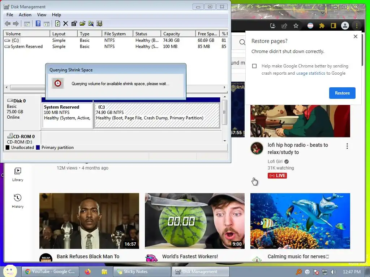Switch to Disk Management taskbar button

pyautogui.click(x=200, y=272)
